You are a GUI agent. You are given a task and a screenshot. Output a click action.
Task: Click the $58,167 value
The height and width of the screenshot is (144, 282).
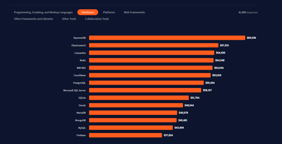[207, 90]
